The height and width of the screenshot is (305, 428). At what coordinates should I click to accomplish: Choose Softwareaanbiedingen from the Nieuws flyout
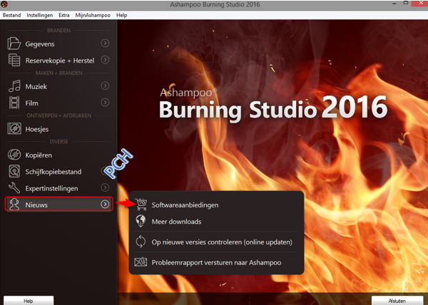pos(185,205)
